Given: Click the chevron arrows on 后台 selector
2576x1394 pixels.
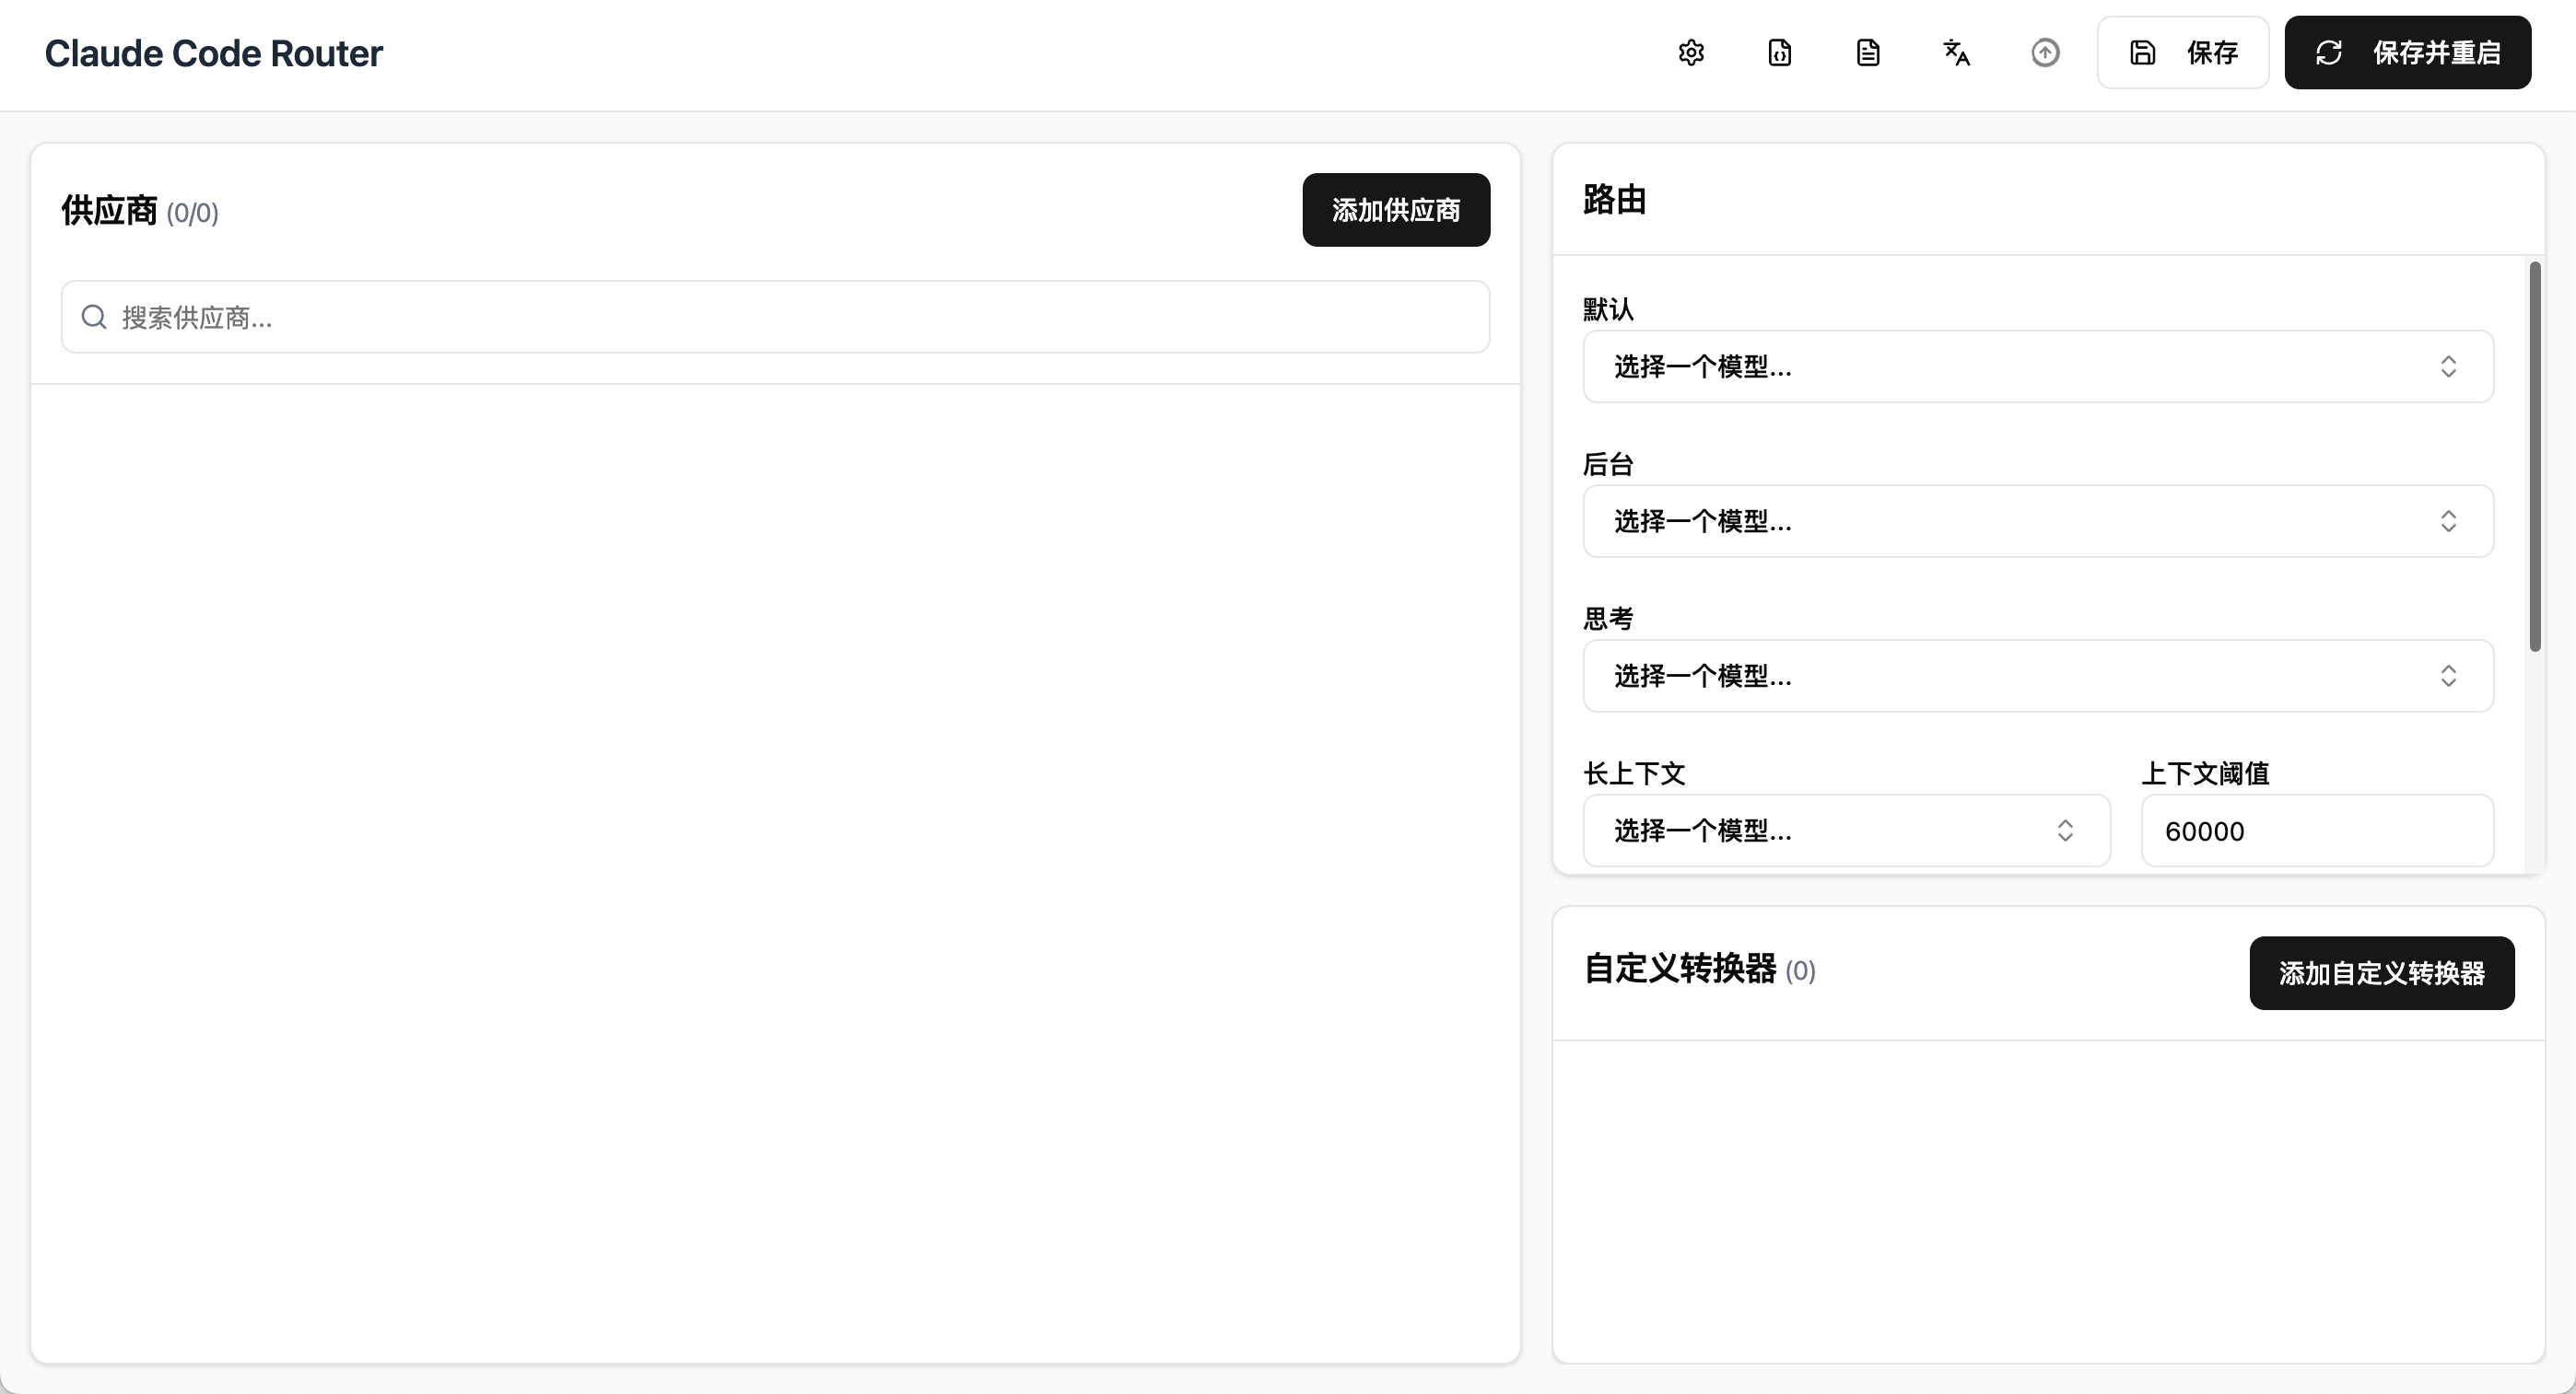Looking at the screenshot, I should (2448, 522).
